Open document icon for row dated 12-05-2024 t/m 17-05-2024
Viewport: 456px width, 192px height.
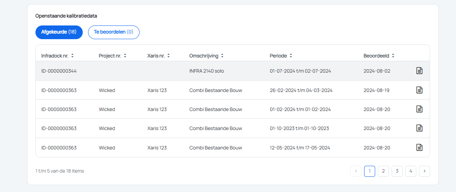click(x=419, y=148)
